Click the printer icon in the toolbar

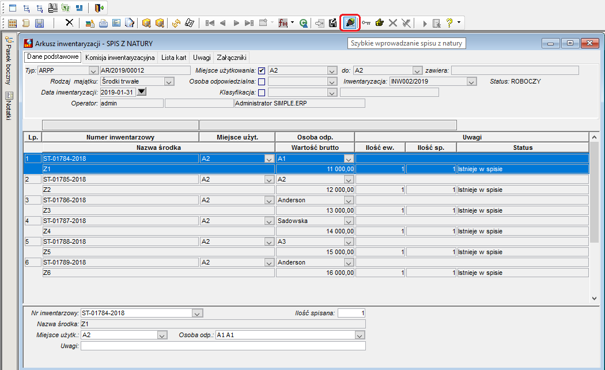click(103, 23)
